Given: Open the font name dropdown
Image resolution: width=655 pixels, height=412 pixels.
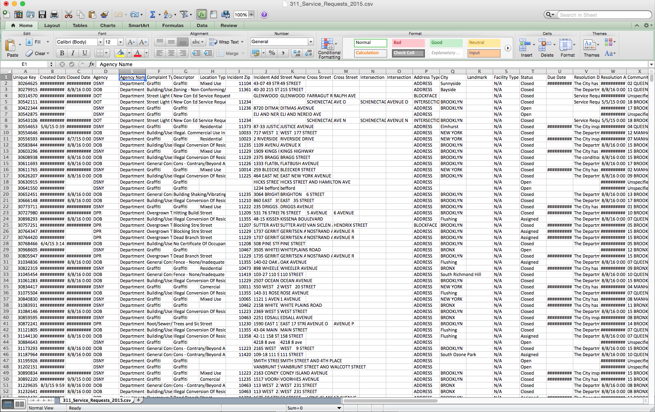Looking at the screenshot, I should click(x=100, y=42).
